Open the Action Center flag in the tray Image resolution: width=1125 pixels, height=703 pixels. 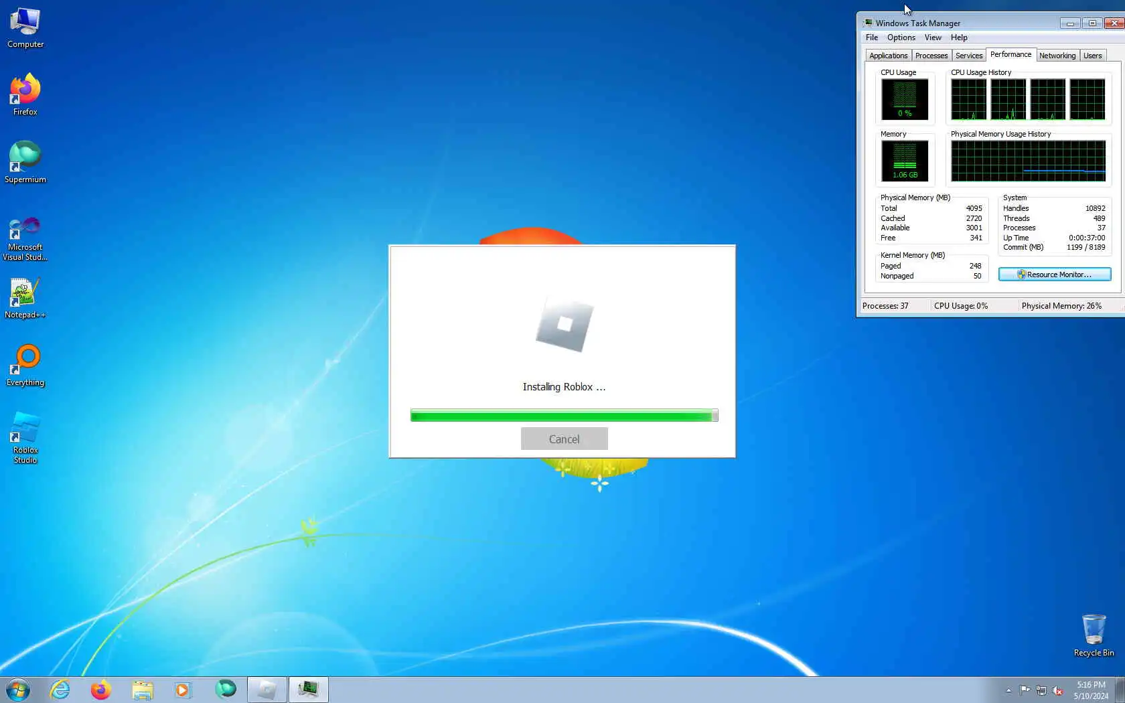(x=1025, y=690)
